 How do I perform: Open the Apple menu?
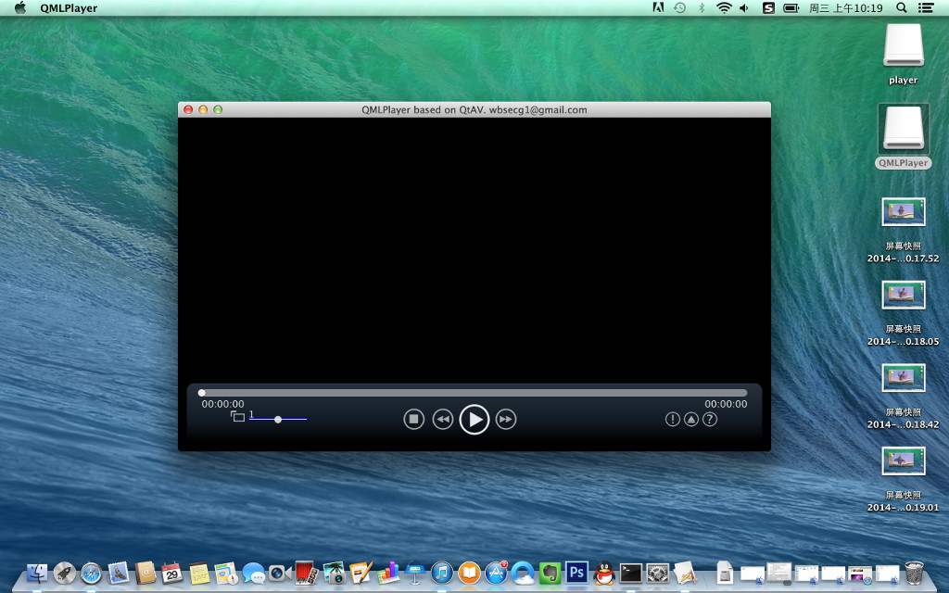pos(20,7)
